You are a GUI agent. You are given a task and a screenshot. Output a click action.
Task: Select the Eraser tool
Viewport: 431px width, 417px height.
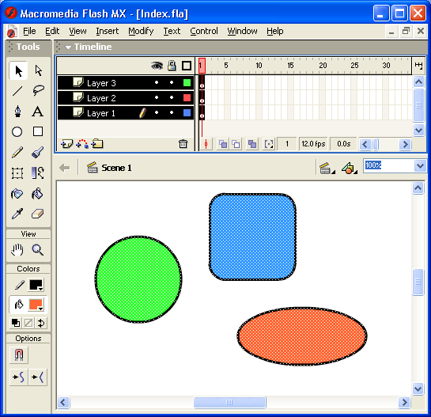(x=38, y=214)
